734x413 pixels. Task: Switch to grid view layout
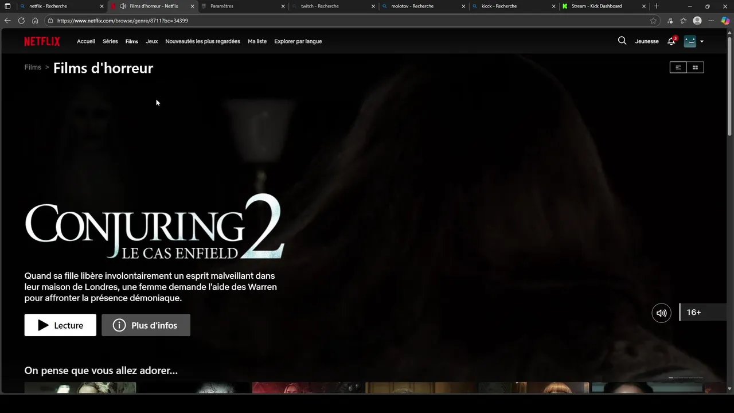click(695, 67)
